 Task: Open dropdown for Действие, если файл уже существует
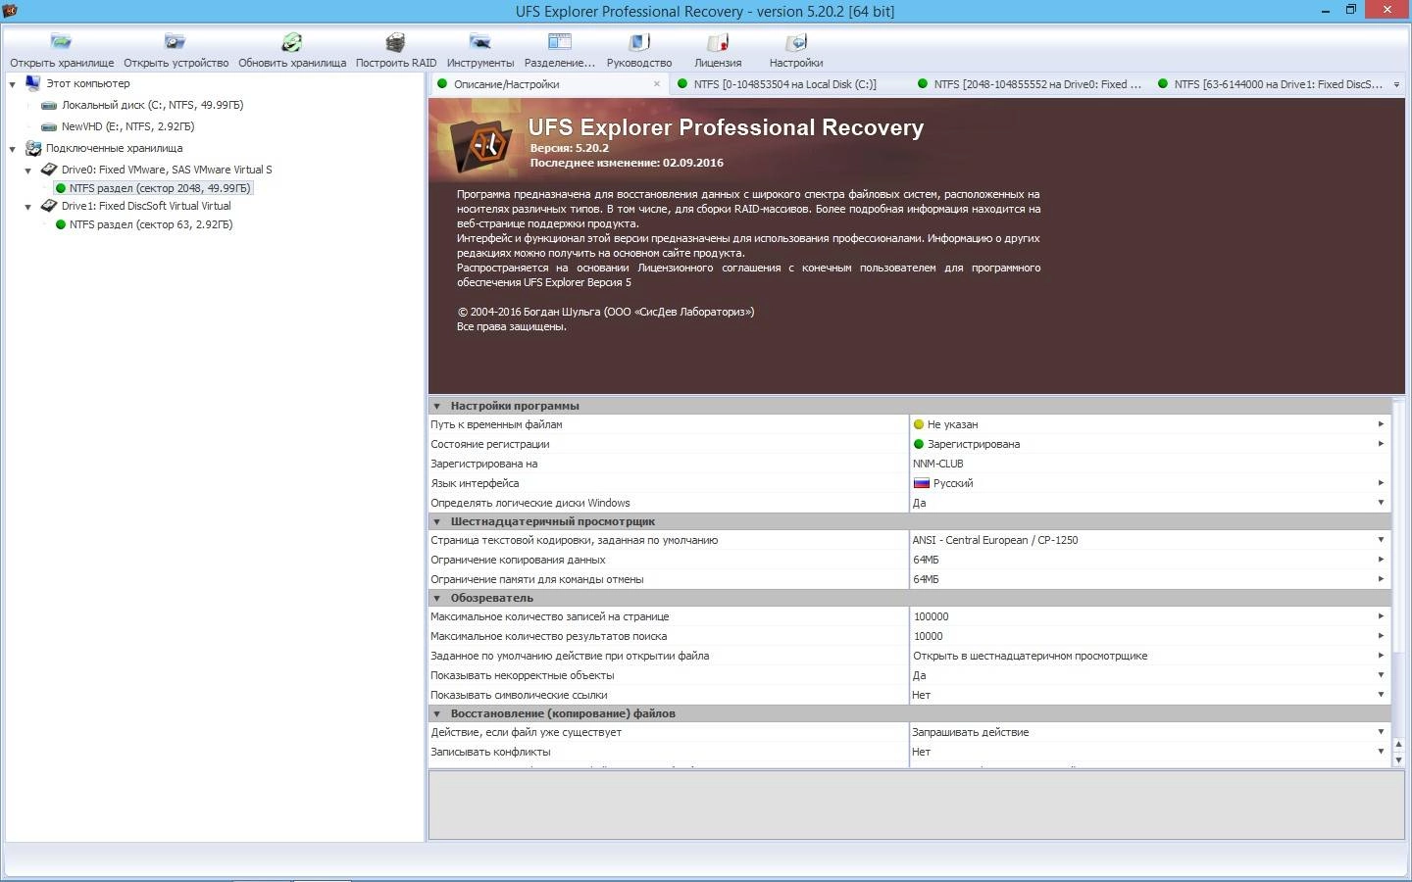(x=1381, y=732)
